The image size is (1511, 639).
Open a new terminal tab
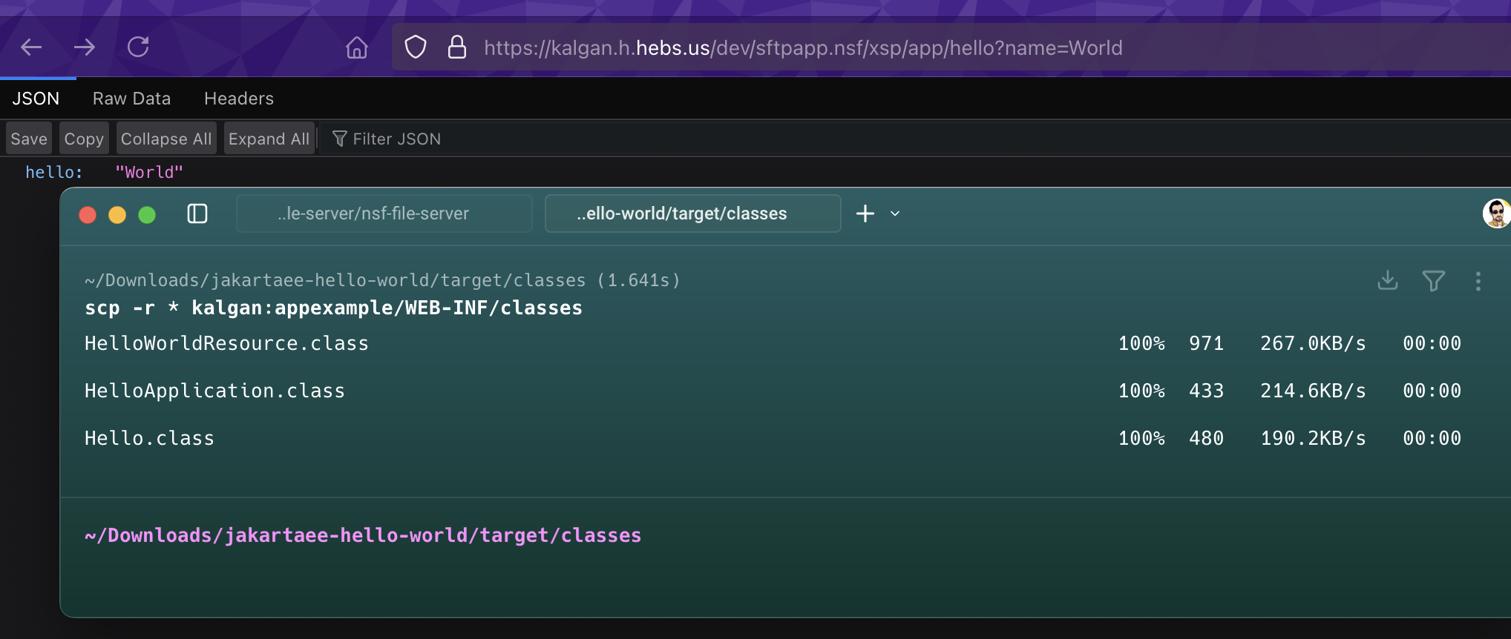[x=865, y=214]
